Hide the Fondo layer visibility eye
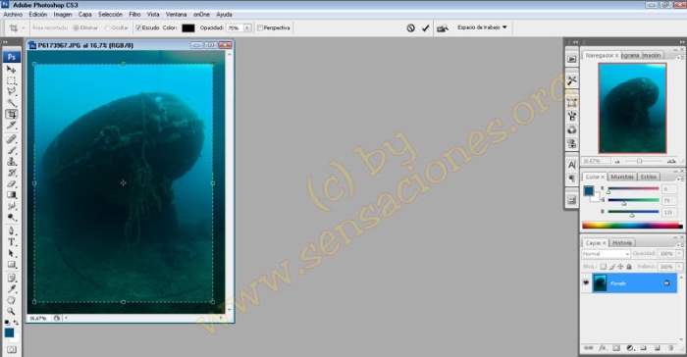 pyautogui.click(x=586, y=283)
